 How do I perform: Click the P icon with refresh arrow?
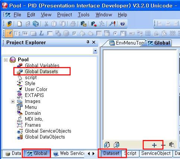pyautogui.click(x=83, y=24)
